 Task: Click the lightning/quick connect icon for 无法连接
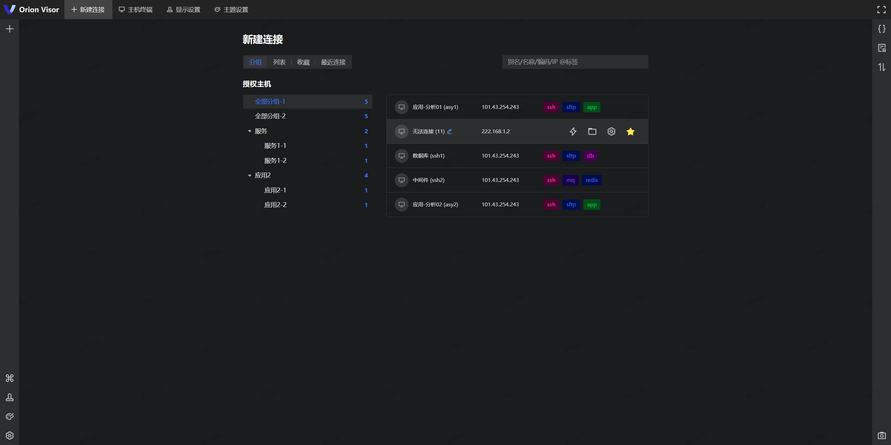(x=573, y=131)
